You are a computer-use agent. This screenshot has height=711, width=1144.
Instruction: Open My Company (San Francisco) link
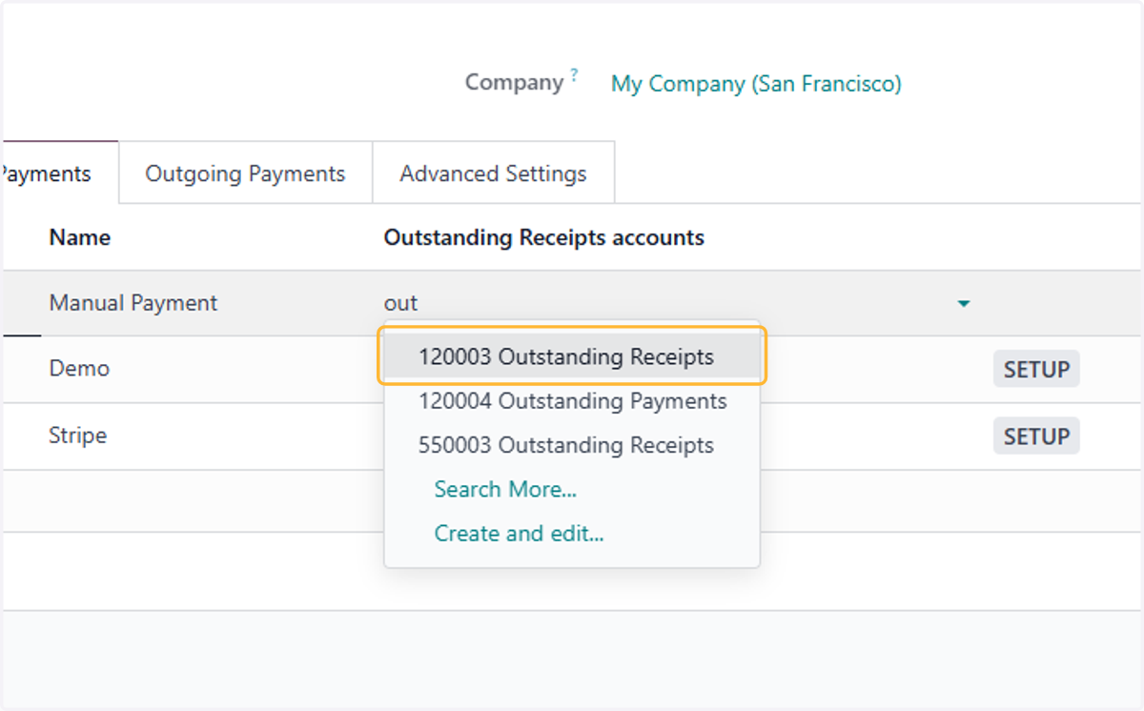tap(756, 84)
